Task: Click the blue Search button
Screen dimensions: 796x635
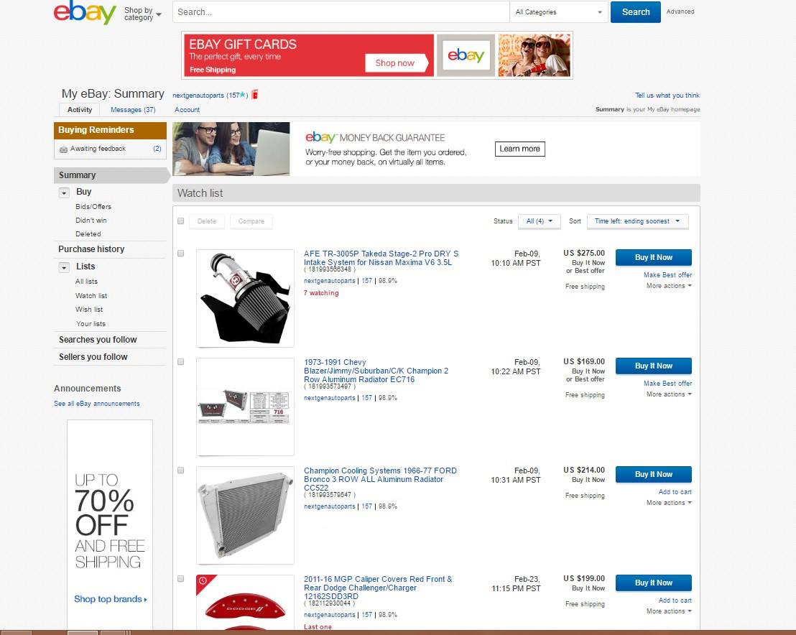Action: coord(636,12)
